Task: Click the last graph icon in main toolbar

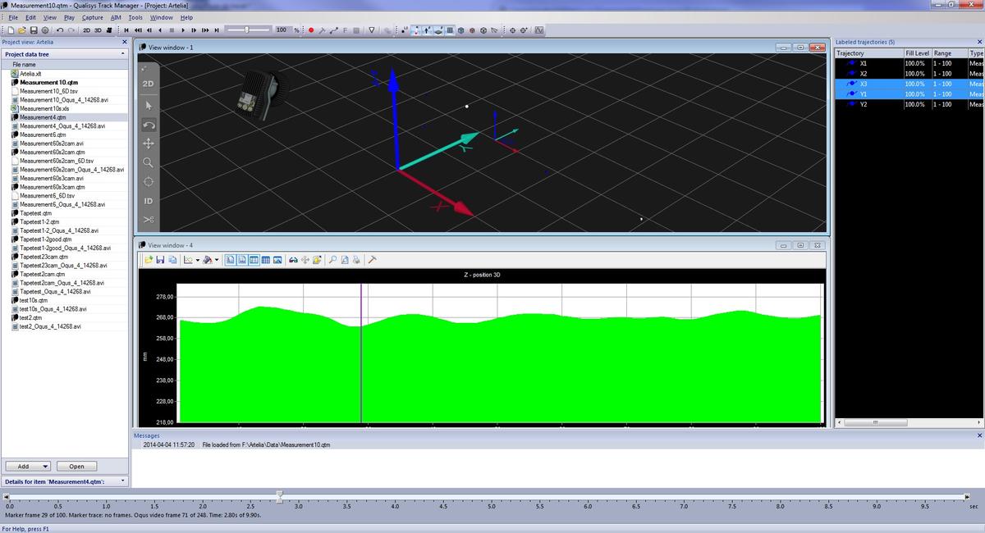Action: 539,30
